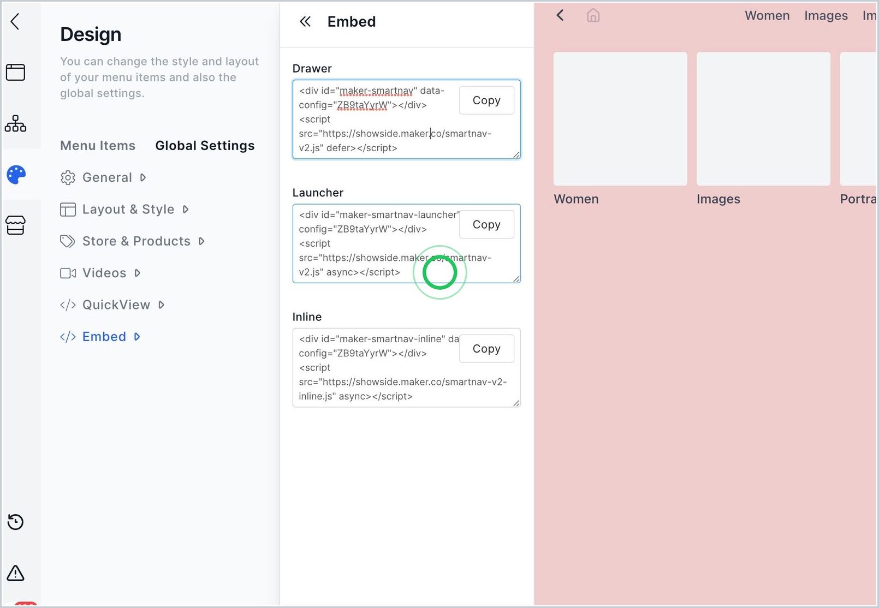Open the Women category thumbnail
Screen dimensions: 879x608
point(620,119)
